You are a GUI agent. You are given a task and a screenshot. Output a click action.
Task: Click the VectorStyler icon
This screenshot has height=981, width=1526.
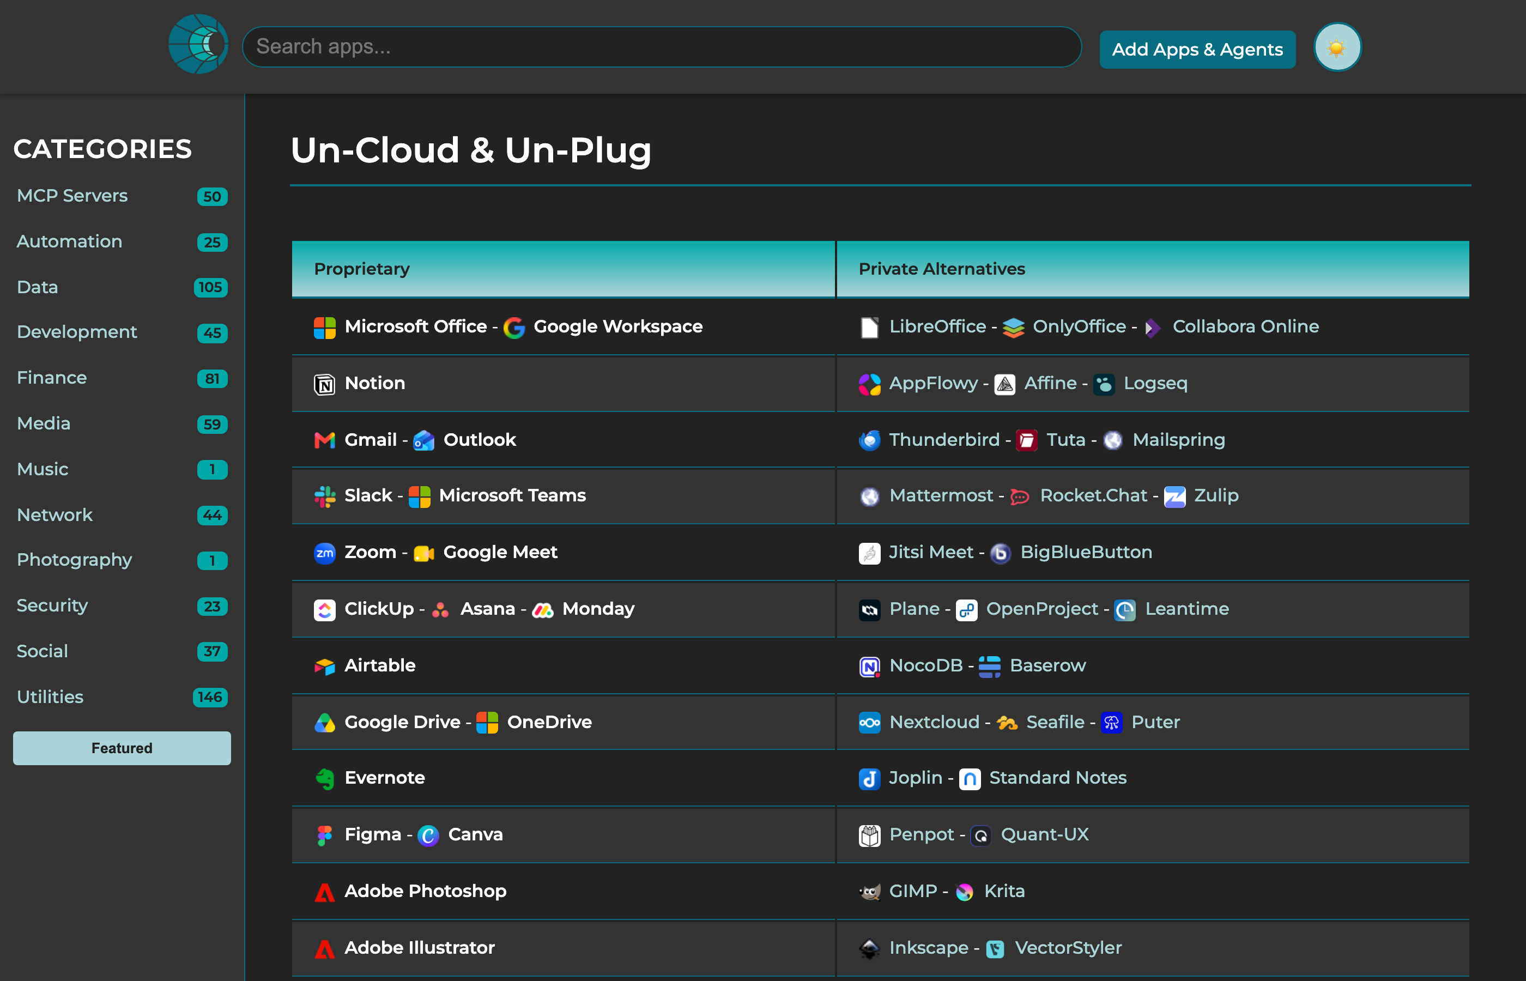pyautogui.click(x=996, y=948)
